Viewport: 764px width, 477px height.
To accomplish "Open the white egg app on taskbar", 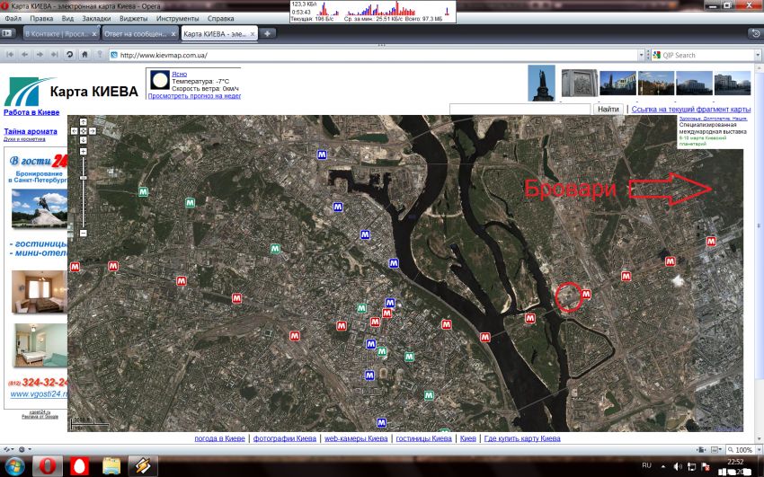I will click(x=79, y=466).
